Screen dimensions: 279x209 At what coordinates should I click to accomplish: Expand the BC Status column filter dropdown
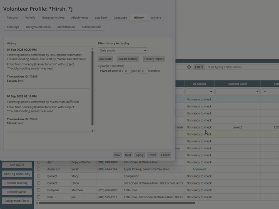pyautogui.click(x=199, y=91)
